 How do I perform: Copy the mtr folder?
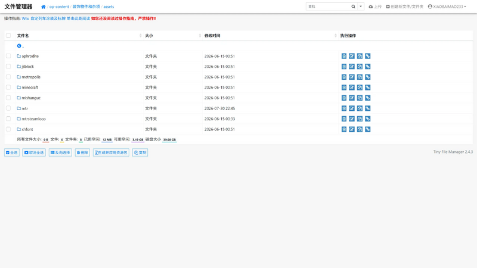pyautogui.click(x=360, y=108)
